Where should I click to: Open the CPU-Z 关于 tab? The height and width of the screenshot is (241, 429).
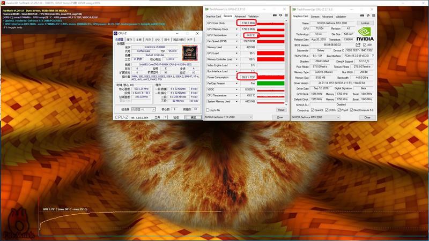(190, 40)
